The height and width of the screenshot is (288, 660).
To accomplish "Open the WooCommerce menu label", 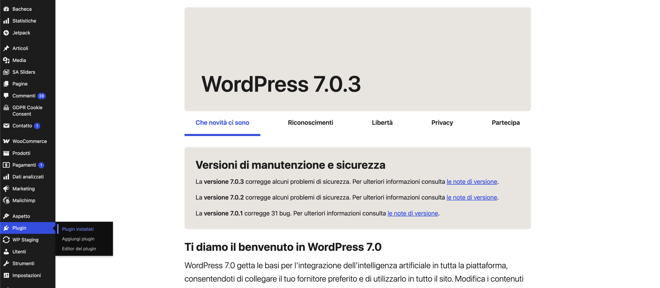I will [x=30, y=141].
